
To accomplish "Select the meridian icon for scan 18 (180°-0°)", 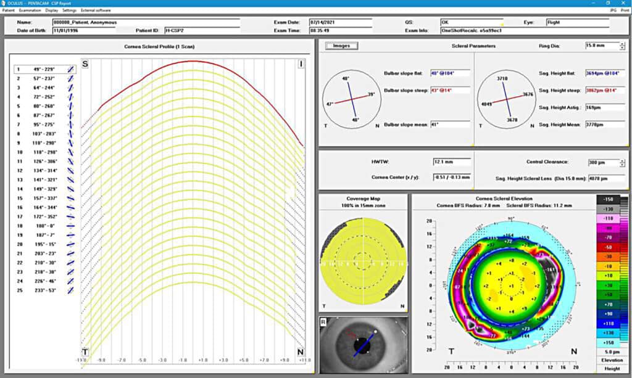I will coord(70,226).
